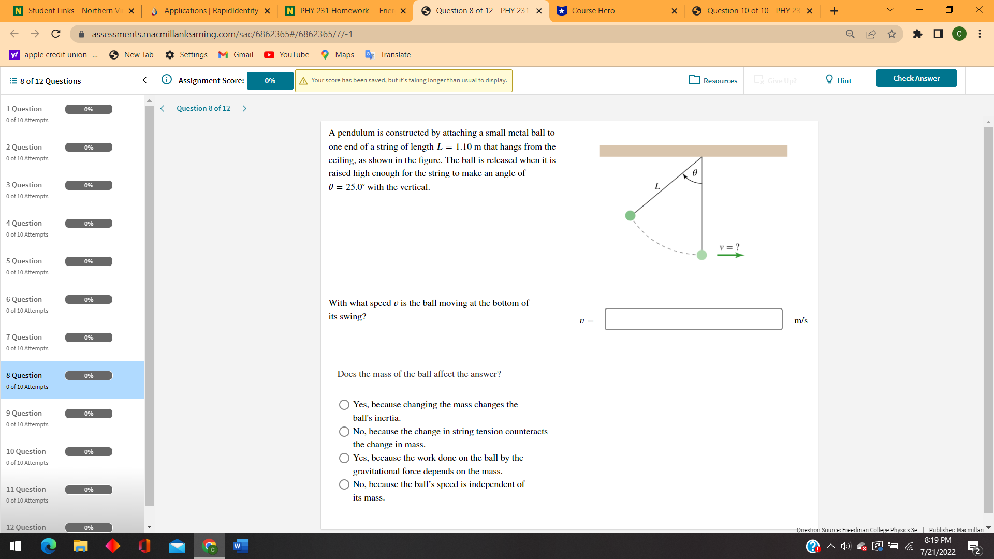Click the 'Question 8 of 12' back link
This screenshot has height=559, width=994.
coord(203,108)
